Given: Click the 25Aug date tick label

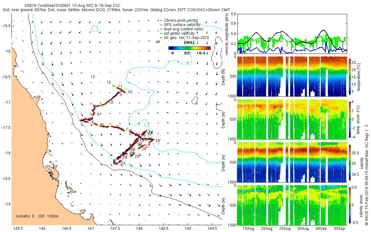Looking at the screenshot, I should [x=285, y=229].
